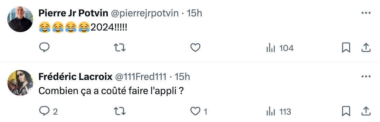Reply to Pierre Jr Potvin's tweet
This screenshot has height=122, width=380.
coord(44,48)
